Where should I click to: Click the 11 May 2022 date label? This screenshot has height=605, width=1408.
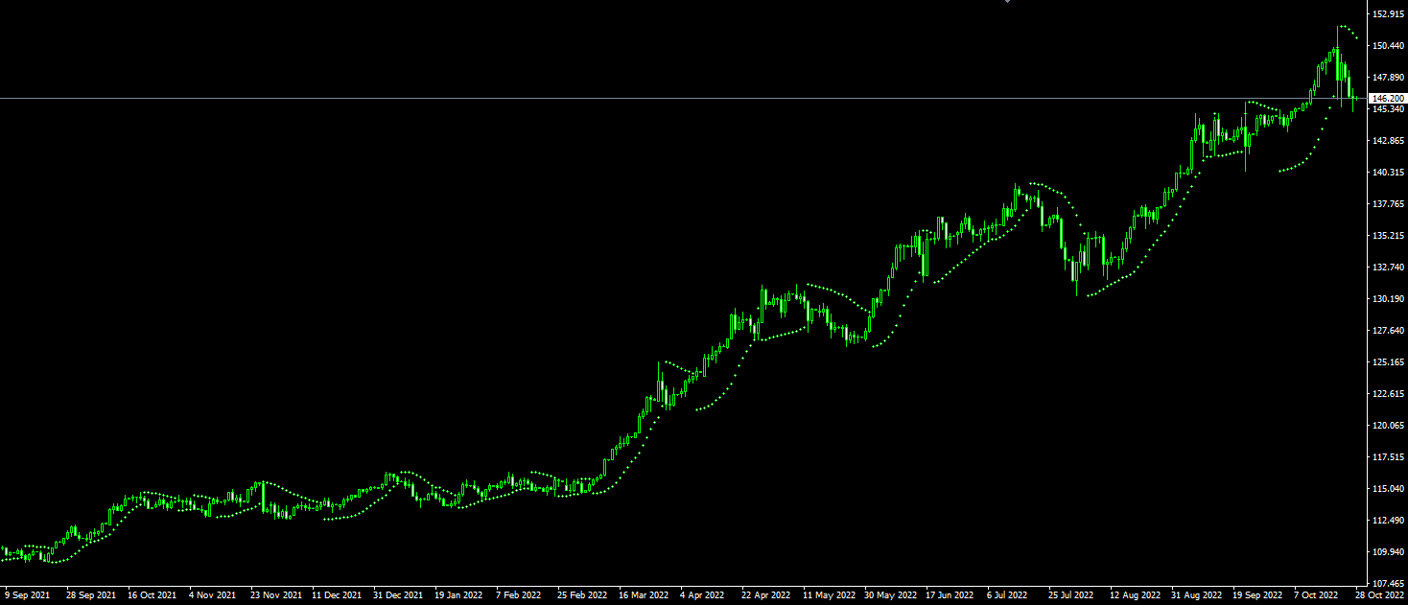coord(828,595)
